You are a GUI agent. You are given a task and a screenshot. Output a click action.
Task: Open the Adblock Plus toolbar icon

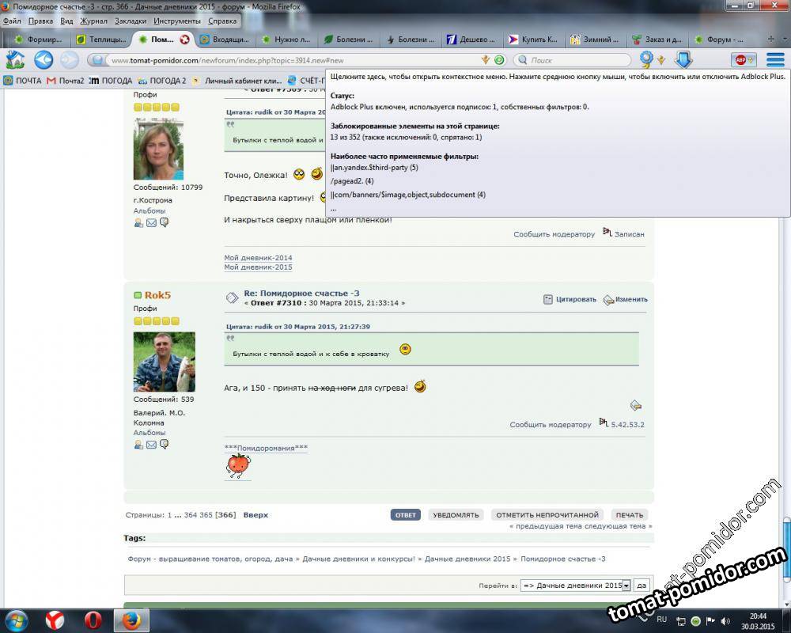[x=743, y=59]
